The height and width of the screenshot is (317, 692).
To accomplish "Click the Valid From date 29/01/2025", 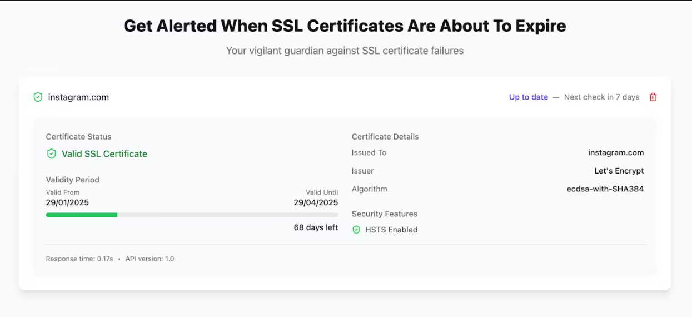I will [67, 202].
